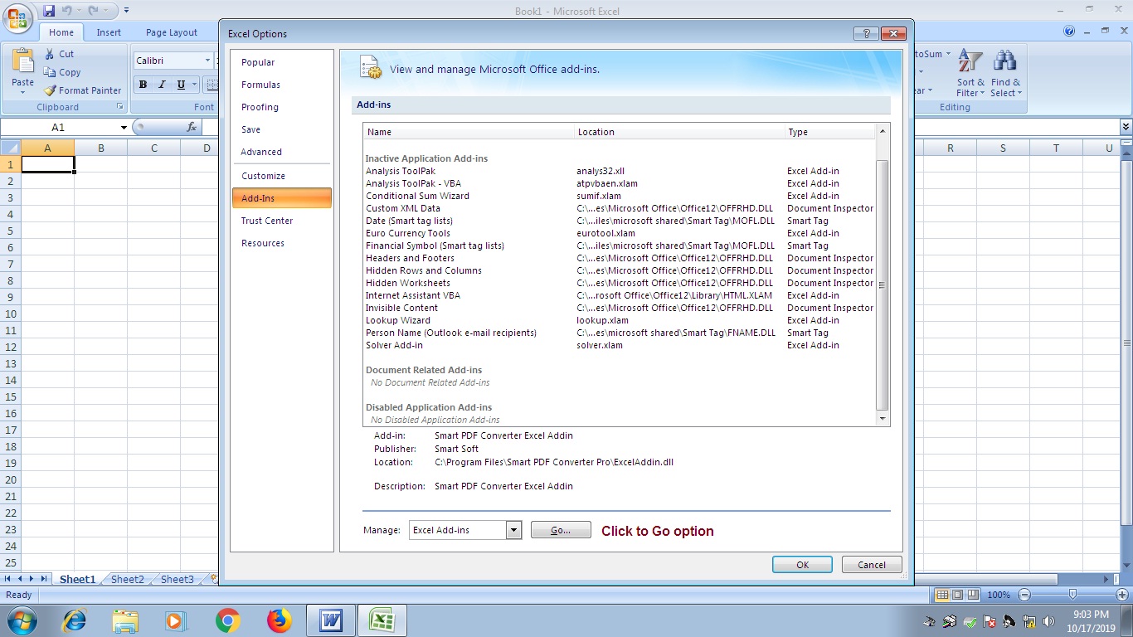Viewport: 1133px width, 637px height.
Task: Open Windows Start menu
Action: click(22, 620)
